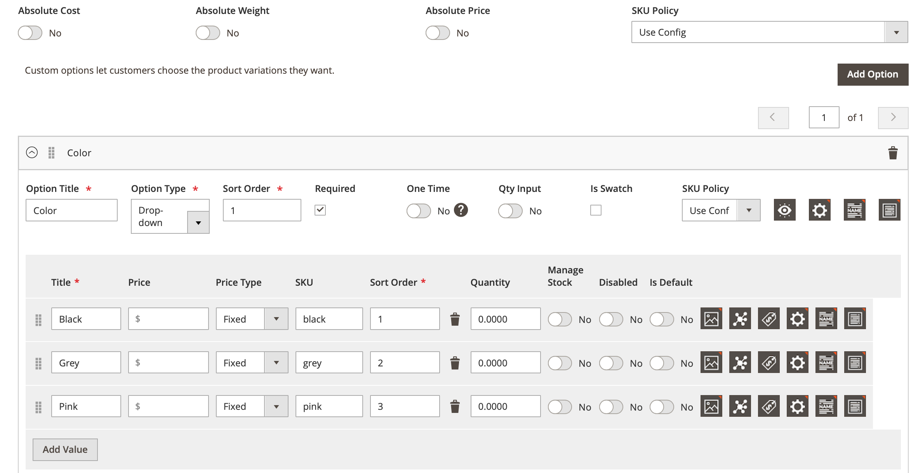Open image settings for Pink value
911x473 pixels.
click(711, 406)
